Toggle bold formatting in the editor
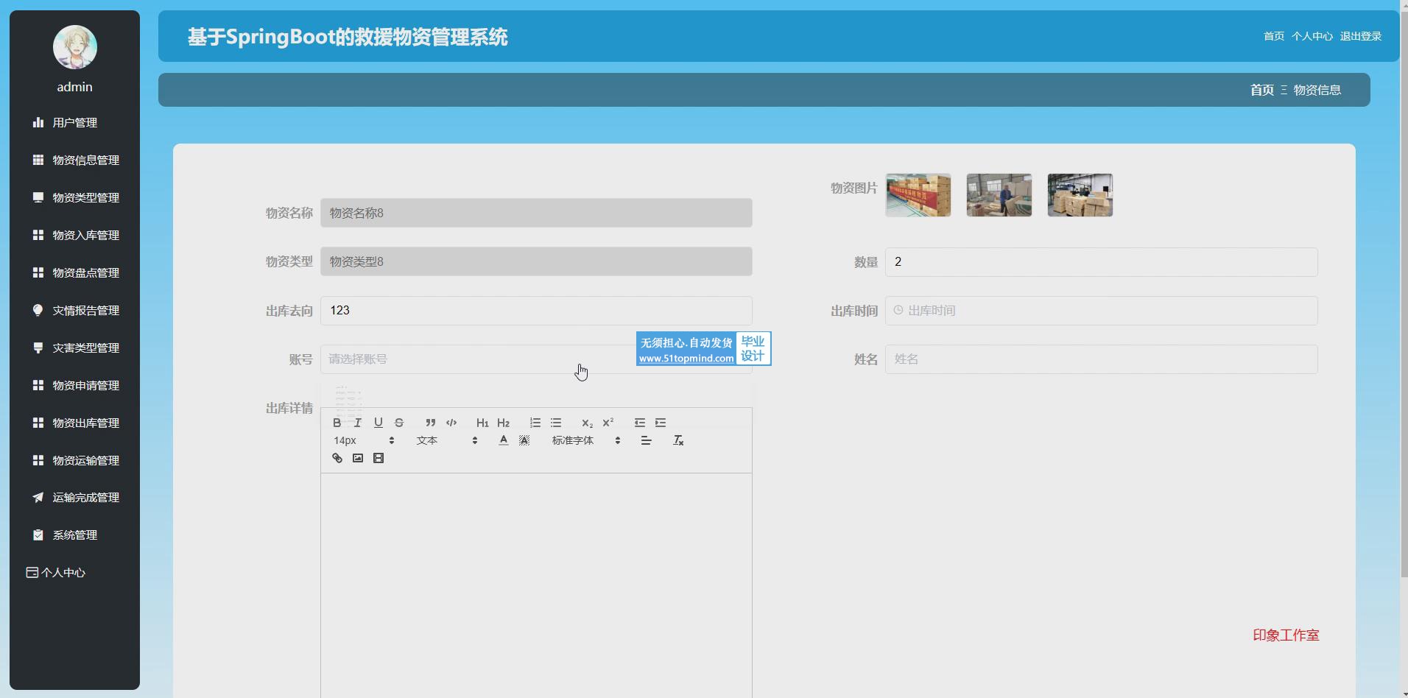This screenshot has width=1408, height=698. click(337, 423)
